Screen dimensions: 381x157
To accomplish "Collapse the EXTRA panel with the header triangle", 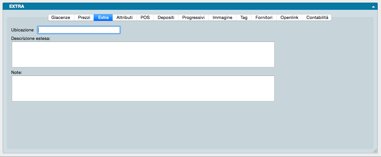I will [x=373, y=7].
